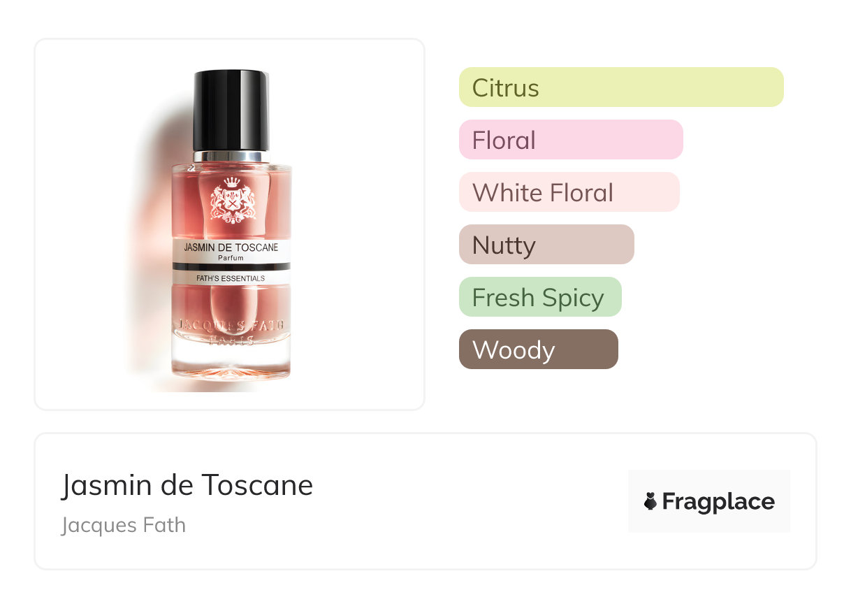The width and height of the screenshot is (851, 604).
Task: Click the Parfum text on the bottle label
Action: (x=231, y=258)
